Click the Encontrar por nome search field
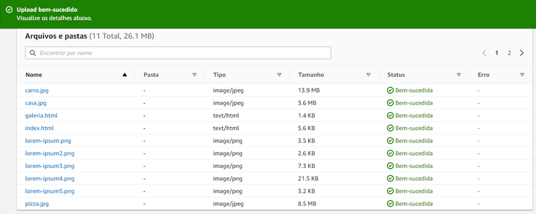 [x=178, y=53]
